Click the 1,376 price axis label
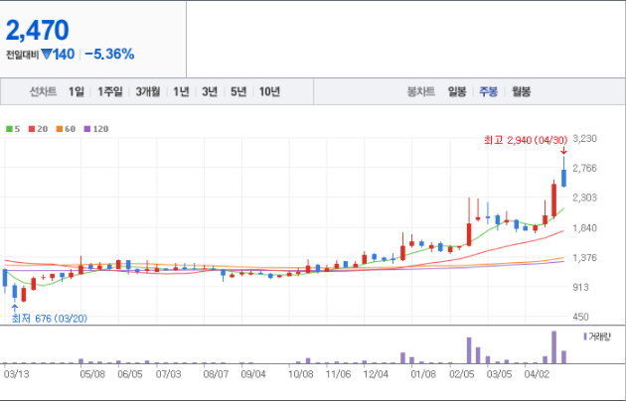 [585, 257]
